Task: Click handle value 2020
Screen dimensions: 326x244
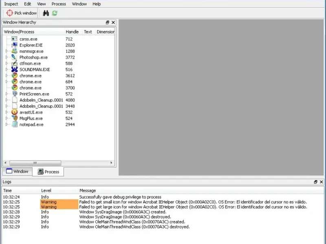Action: [70, 45]
